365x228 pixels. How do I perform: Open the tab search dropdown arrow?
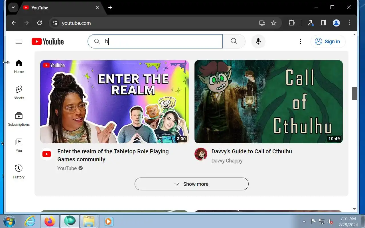pyautogui.click(x=13, y=7)
